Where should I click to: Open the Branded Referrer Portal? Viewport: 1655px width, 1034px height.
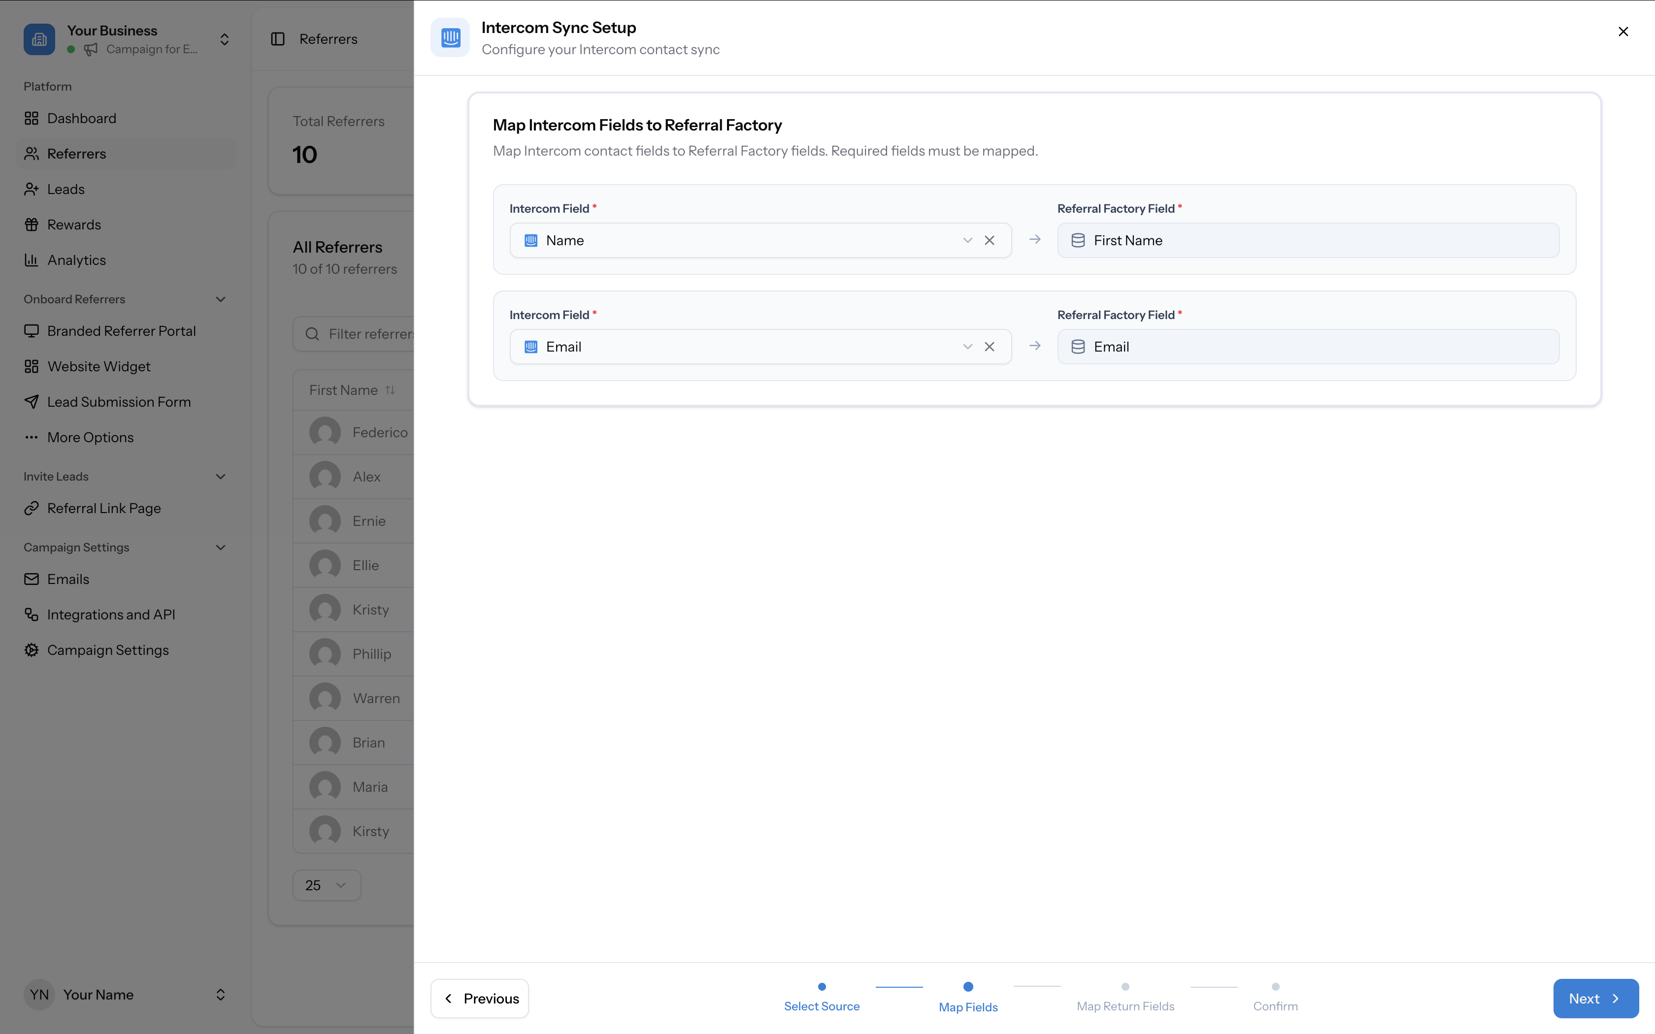[122, 330]
